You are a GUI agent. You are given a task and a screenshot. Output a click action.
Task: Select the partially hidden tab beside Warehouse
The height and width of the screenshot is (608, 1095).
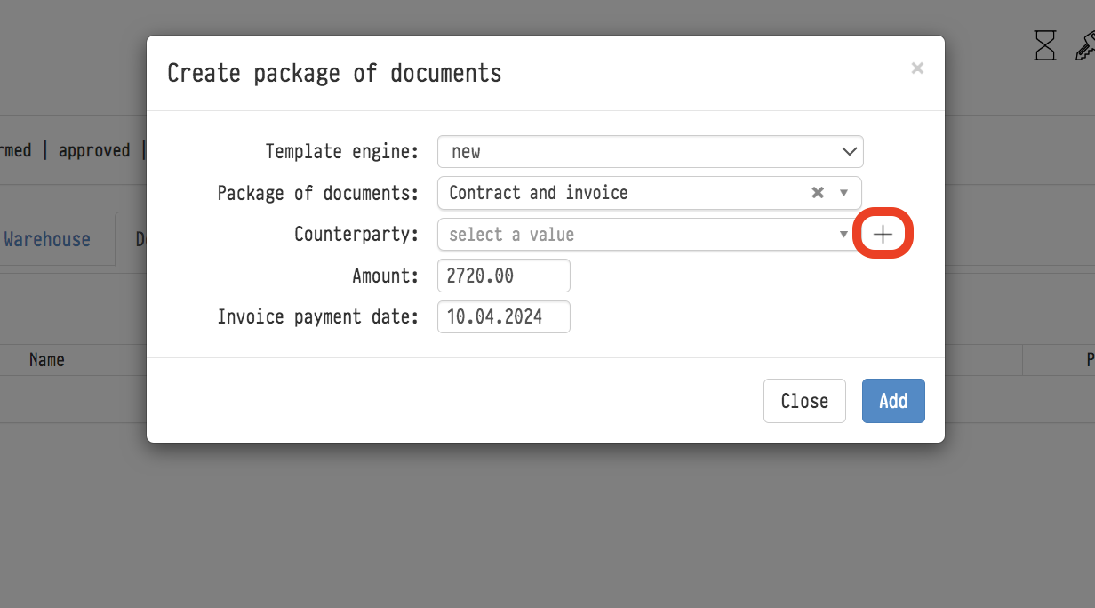click(133, 239)
